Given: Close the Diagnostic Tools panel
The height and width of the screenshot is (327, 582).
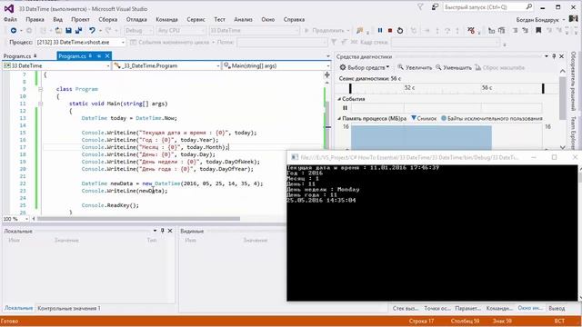Looking at the screenshot, I should (x=562, y=56).
